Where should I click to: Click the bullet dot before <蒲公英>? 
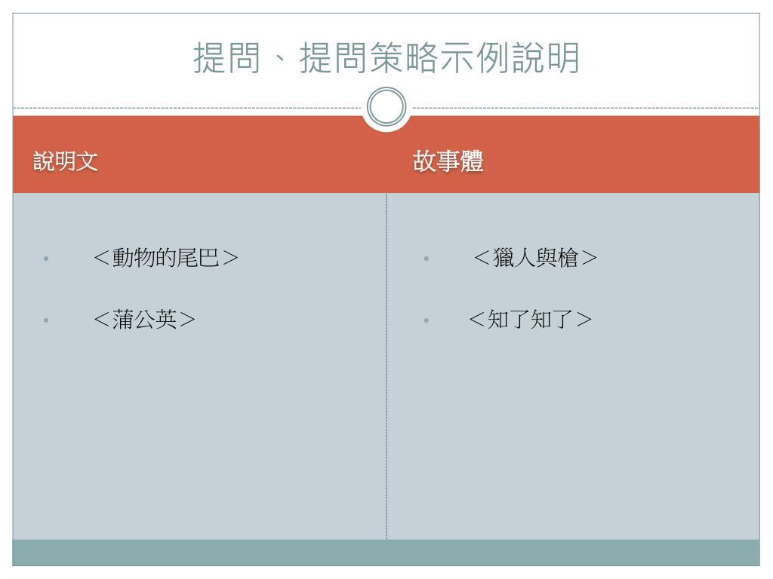(46, 320)
